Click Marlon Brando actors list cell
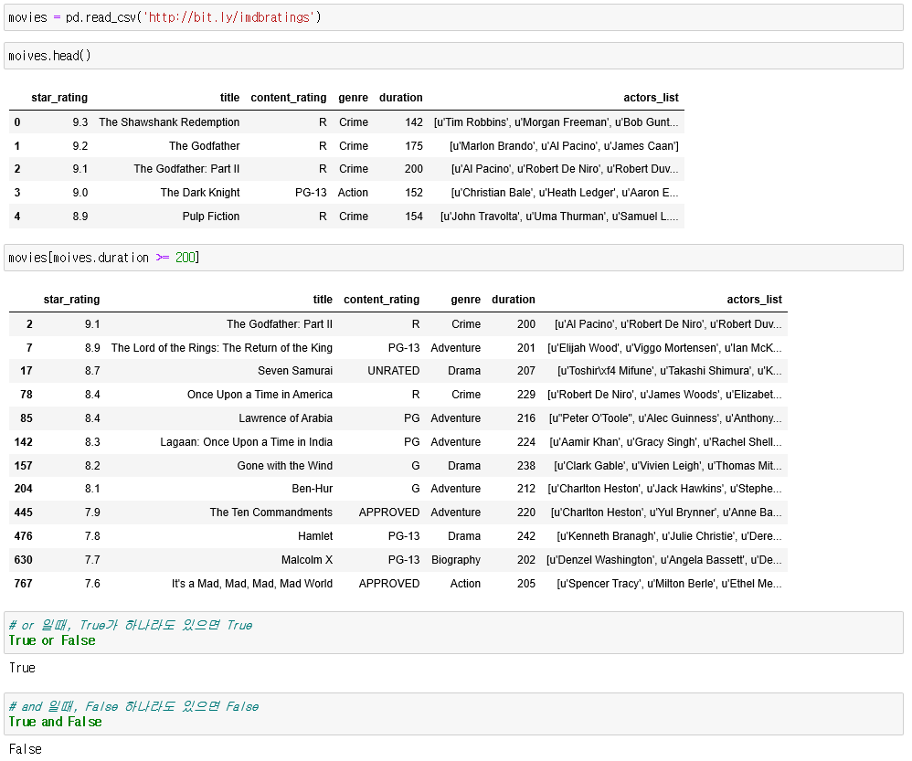 pos(564,146)
